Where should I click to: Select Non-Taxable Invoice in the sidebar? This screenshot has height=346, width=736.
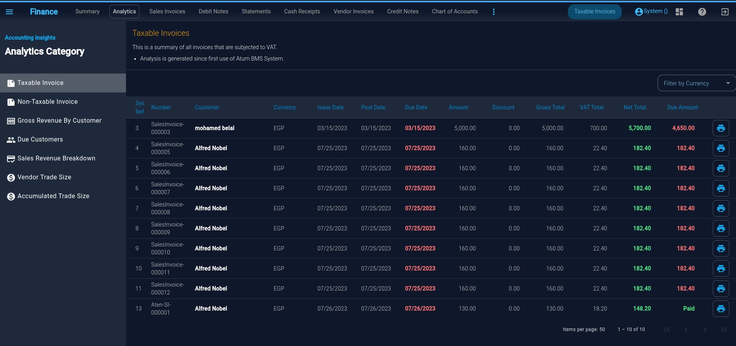(x=47, y=102)
